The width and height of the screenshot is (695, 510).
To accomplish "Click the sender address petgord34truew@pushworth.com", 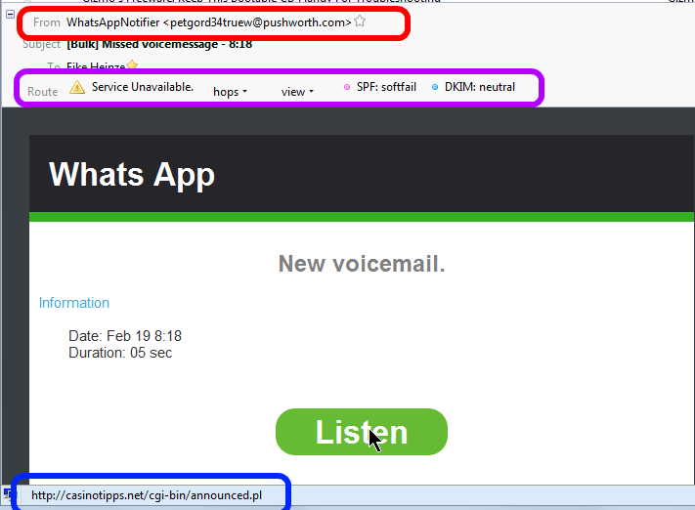I will [x=257, y=22].
